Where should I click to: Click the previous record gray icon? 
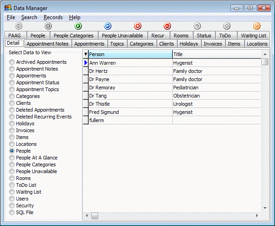[48, 26]
